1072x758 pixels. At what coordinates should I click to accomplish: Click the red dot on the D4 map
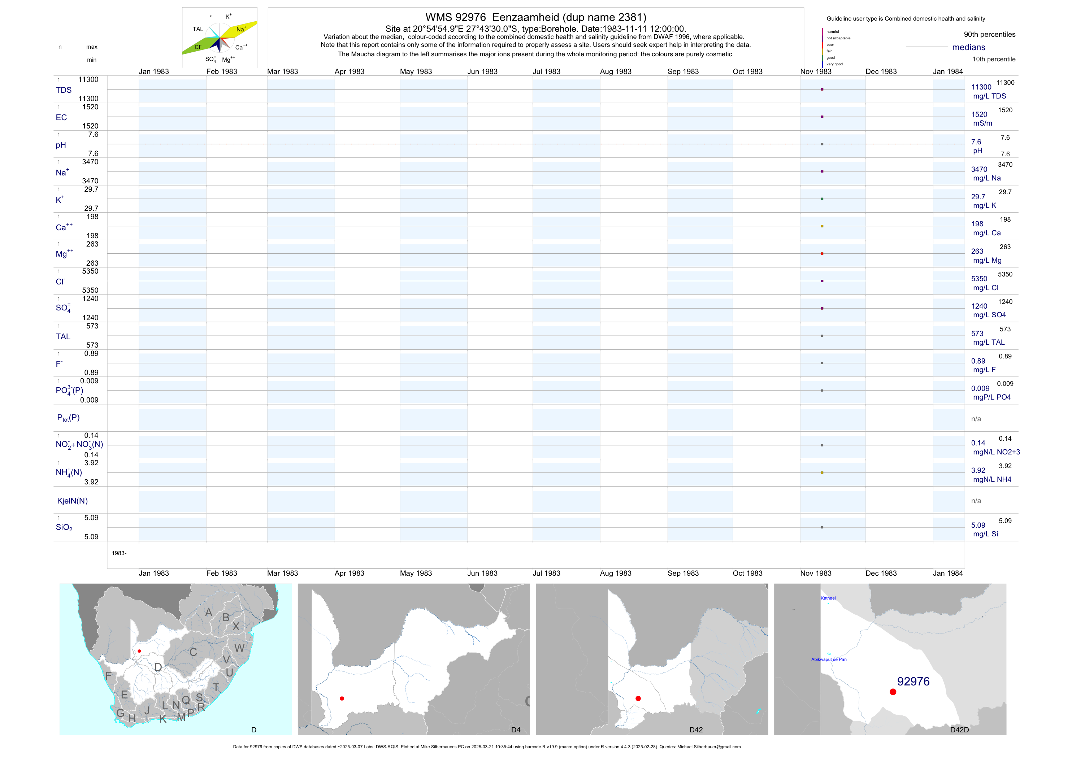pos(342,698)
